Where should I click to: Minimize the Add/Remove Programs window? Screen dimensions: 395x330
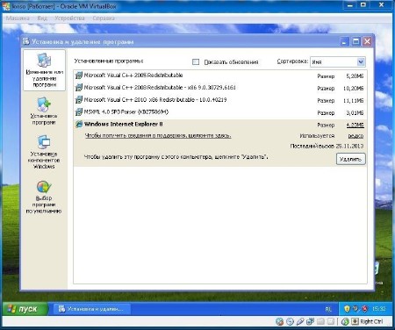pyautogui.click(x=345, y=41)
